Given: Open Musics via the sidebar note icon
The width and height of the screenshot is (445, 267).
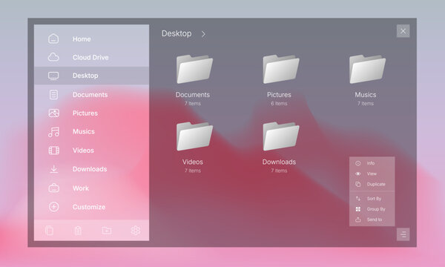Looking at the screenshot, I should (53, 132).
